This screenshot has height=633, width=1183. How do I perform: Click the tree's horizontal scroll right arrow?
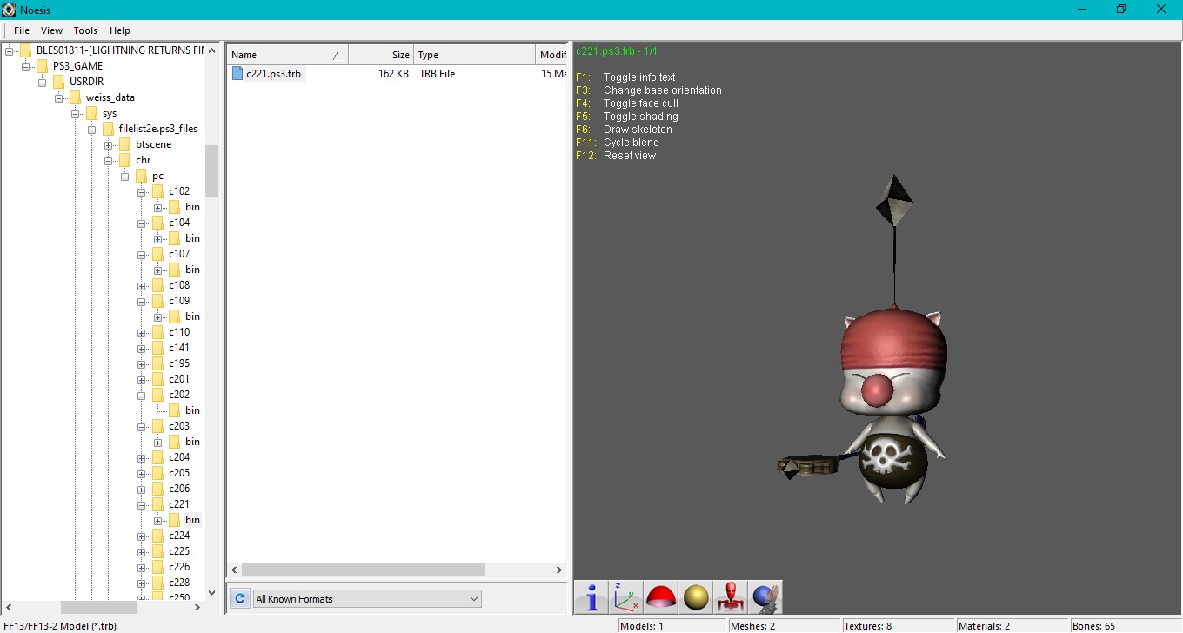click(x=197, y=607)
